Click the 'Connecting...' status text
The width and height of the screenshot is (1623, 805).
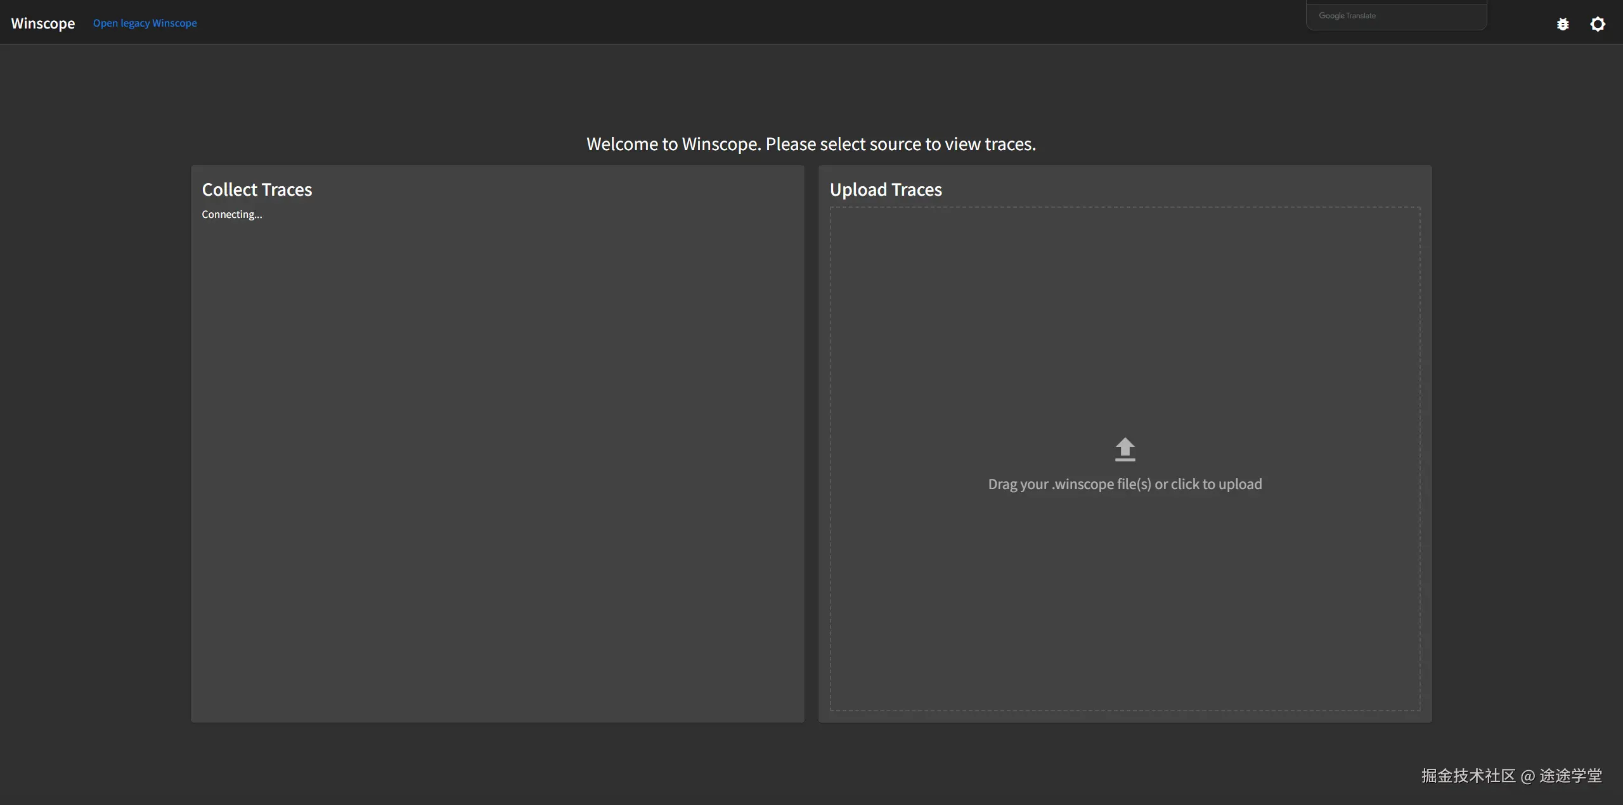(231, 215)
